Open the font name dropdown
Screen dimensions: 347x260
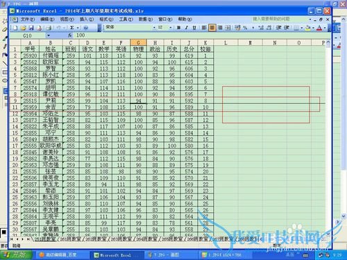[x=154, y=28]
